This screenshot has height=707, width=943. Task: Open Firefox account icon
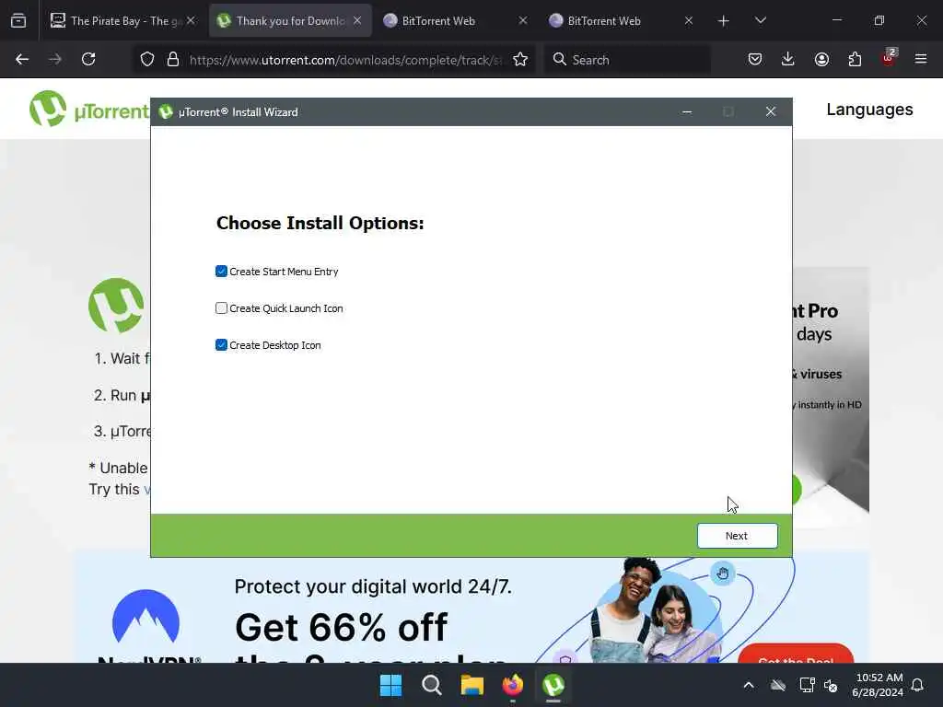(x=821, y=59)
